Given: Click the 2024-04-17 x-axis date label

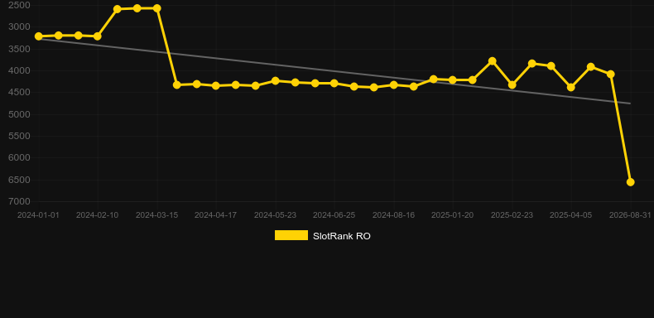Looking at the screenshot, I should point(215,215).
